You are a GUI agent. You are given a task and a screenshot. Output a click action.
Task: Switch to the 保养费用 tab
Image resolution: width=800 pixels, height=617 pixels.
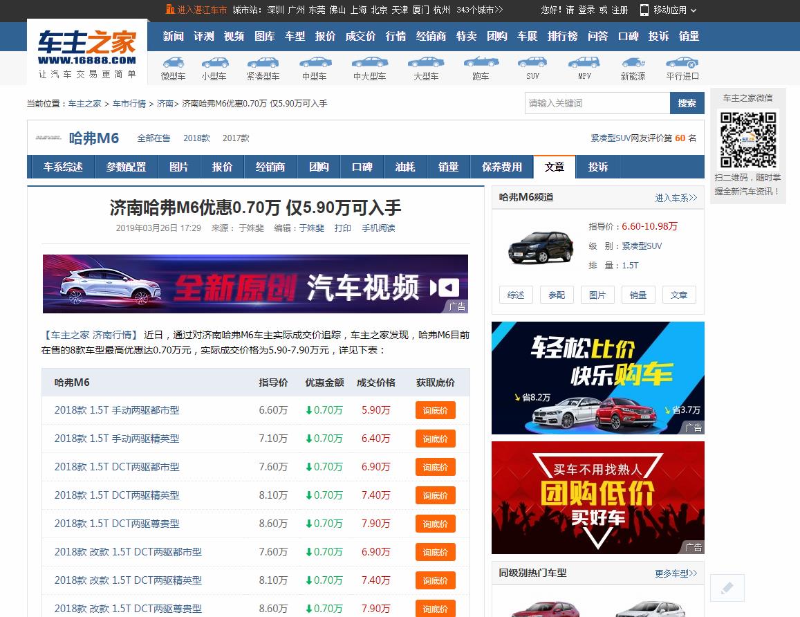pyautogui.click(x=501, y=167)
